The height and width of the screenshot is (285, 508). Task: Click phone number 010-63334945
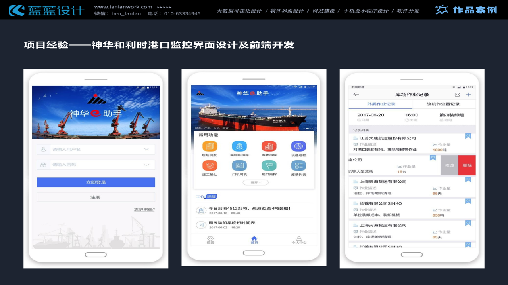(182, 13)
